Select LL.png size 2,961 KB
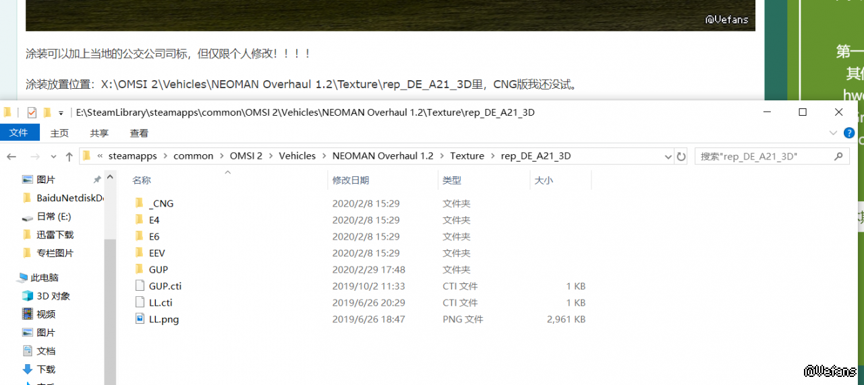Image resolution: width=864 pixels, height=385 pixels. click(566, 319)
